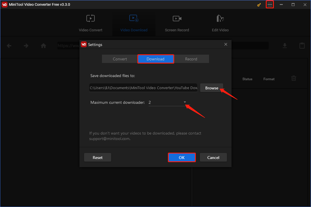Click the download arrow icon in toolbar
The width and height of the screenshot is (311, 207).
285,45
